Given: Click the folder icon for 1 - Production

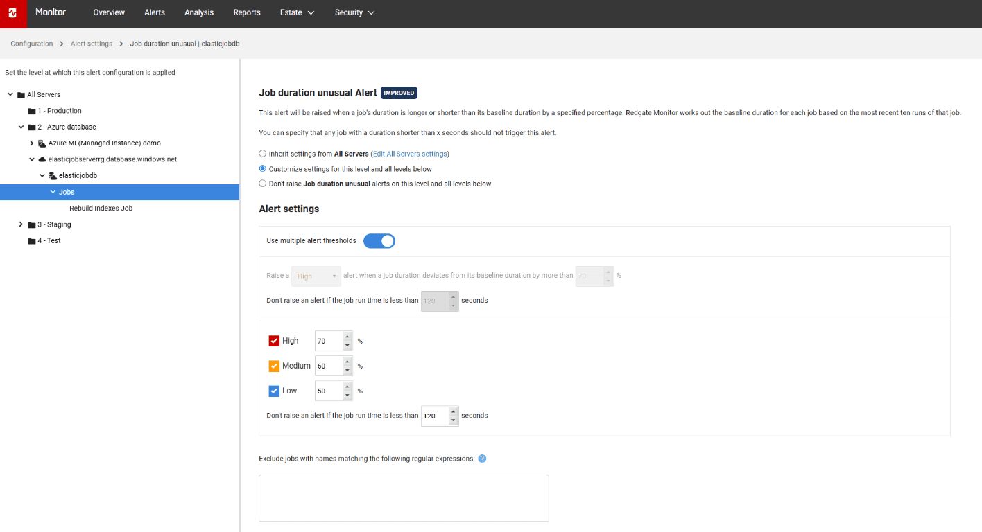Looking at the screenshot, I should [x=32, y=111].
